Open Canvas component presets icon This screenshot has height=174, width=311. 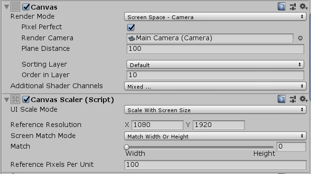pyautogui.click(x=293, y=7)
